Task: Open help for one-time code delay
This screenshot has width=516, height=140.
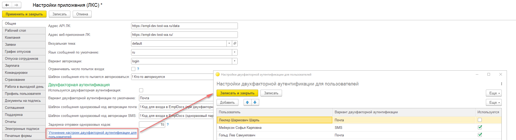Action: (x=168, y=124)
